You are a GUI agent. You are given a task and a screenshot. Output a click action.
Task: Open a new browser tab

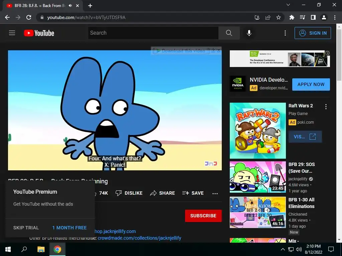(90, 6)
